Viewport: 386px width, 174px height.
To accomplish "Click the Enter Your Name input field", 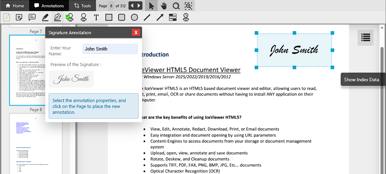I will pos(110,49).
